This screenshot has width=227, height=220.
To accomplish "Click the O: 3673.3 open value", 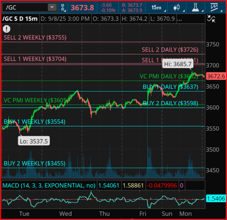I will pyautogui.click(x=106, y=19).
